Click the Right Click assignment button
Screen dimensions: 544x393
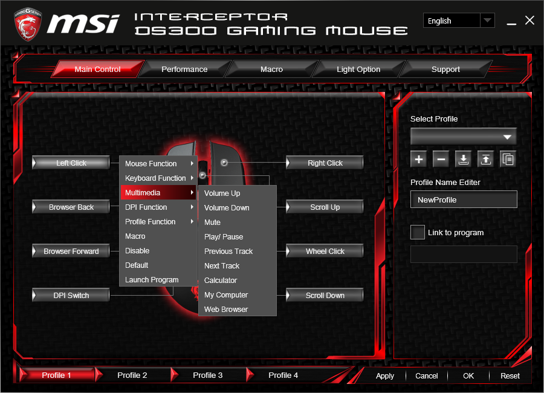[x=325, y=163]
